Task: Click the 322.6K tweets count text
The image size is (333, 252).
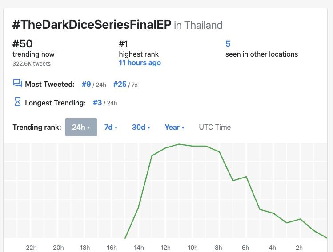Action: point(32,64)
